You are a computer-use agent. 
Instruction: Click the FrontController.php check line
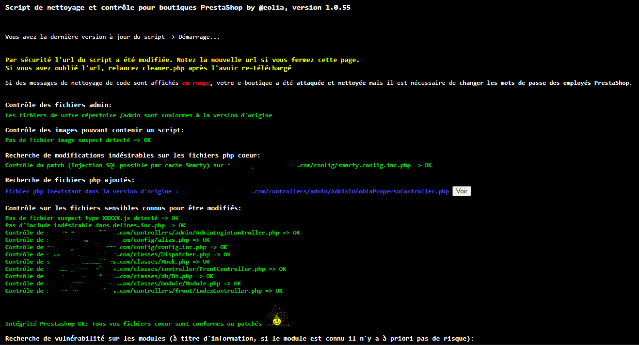pos(145,269)
